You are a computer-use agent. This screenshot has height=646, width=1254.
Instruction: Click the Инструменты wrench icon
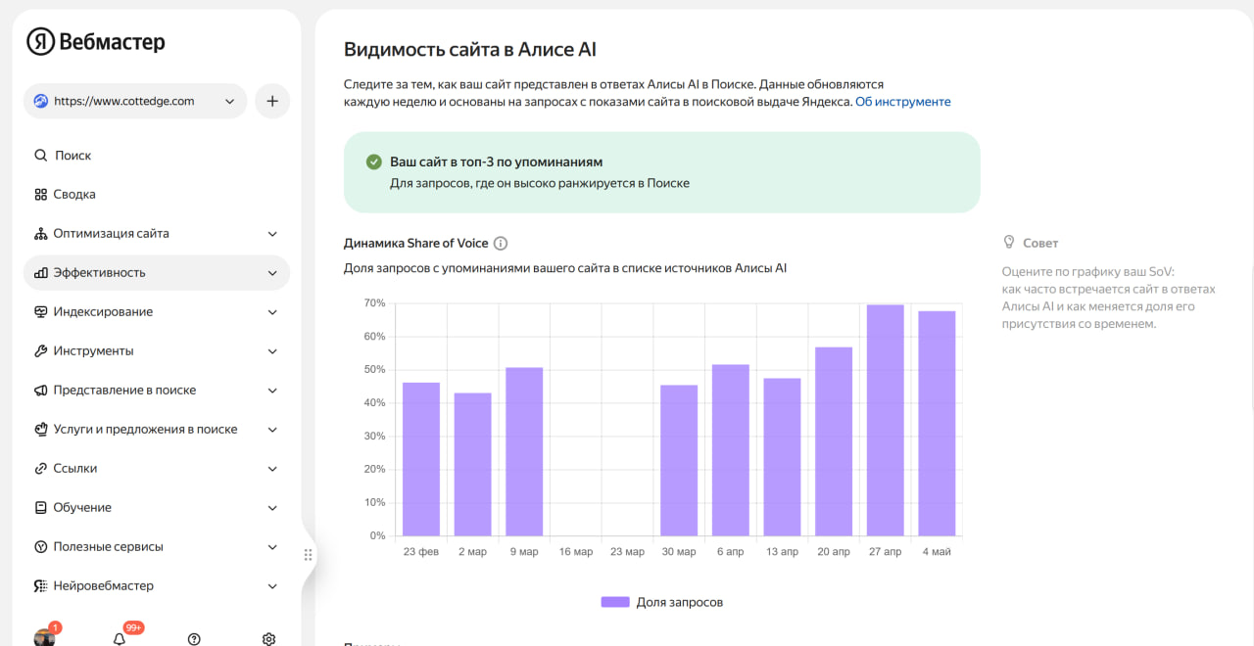[x=40, y=351]
